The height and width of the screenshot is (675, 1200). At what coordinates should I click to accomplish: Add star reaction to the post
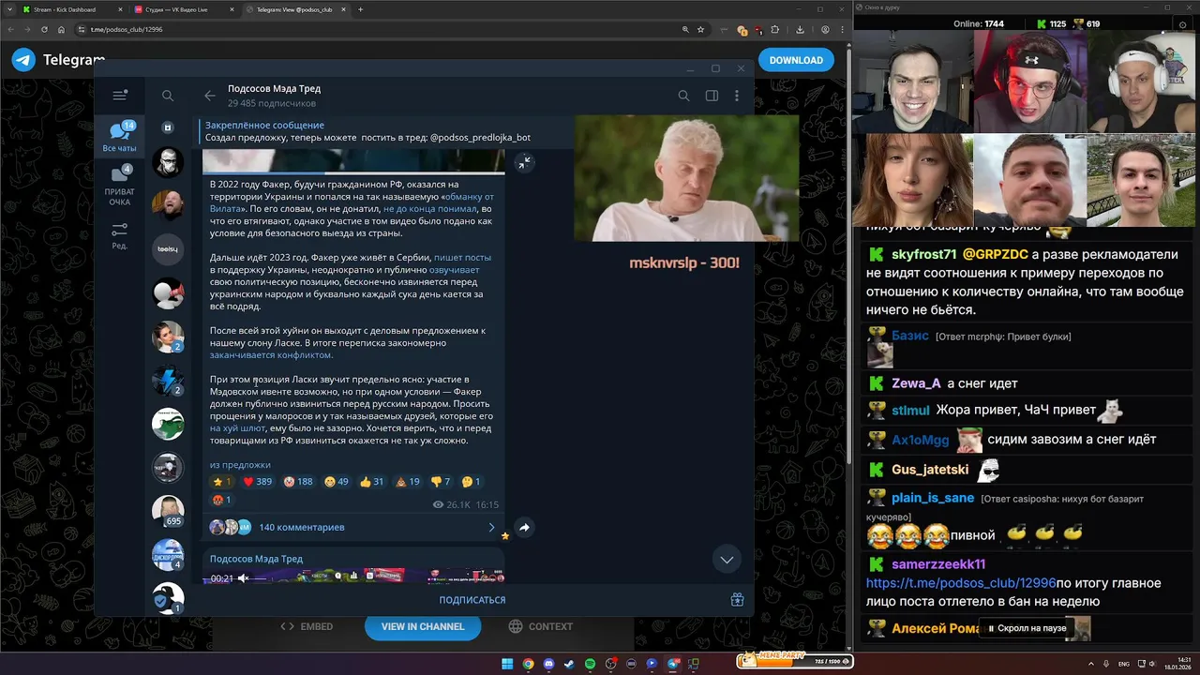point(222,482)
